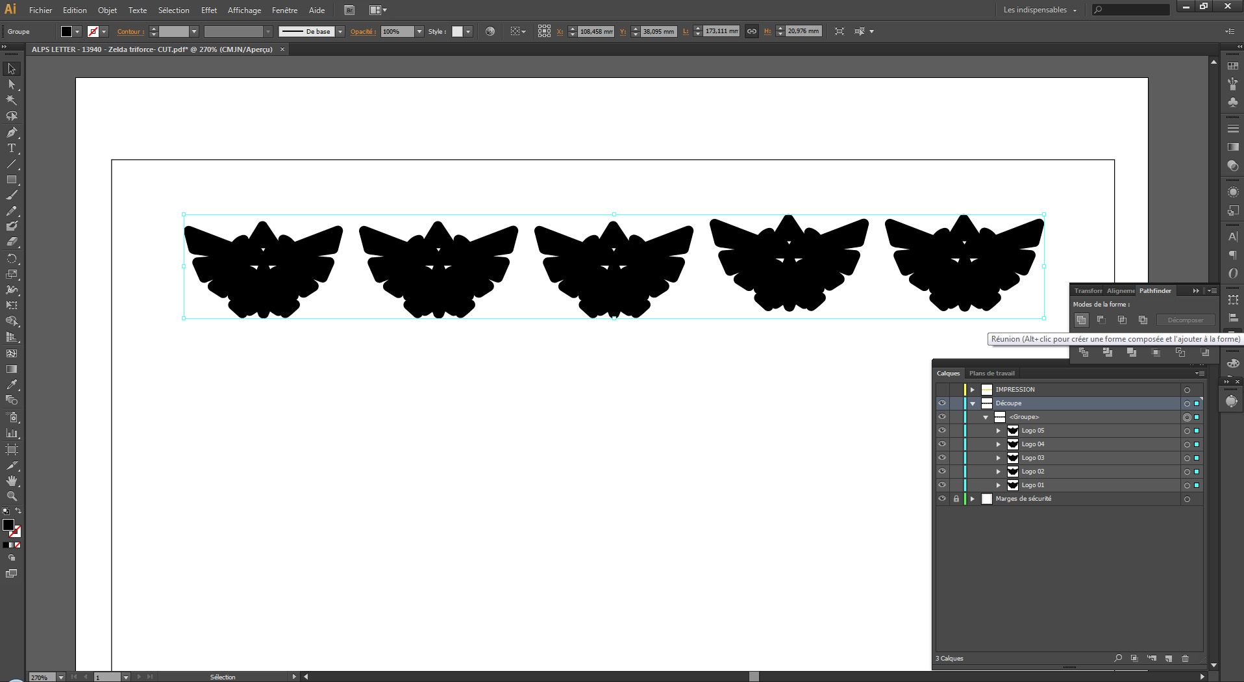Viewport: 1244px width, 682px height.
Task: Hide the Logo 01 sublayer
Action: click(942, 485)
